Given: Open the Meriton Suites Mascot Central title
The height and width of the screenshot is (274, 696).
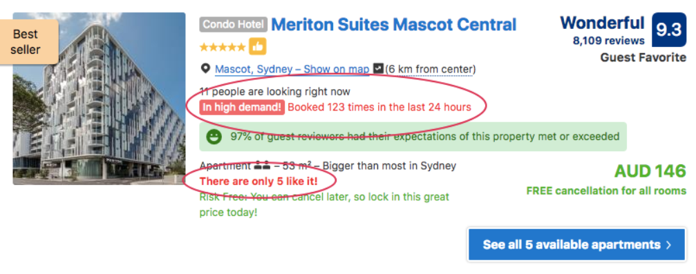Looking at the screenshot, I should point(394,24).
